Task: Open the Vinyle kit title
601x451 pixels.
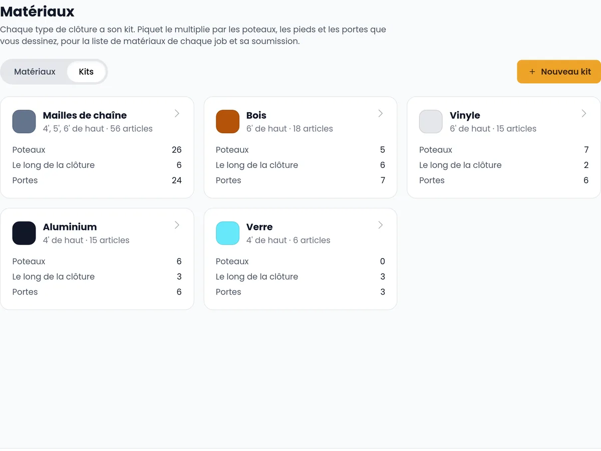Action: coord(465,115)
